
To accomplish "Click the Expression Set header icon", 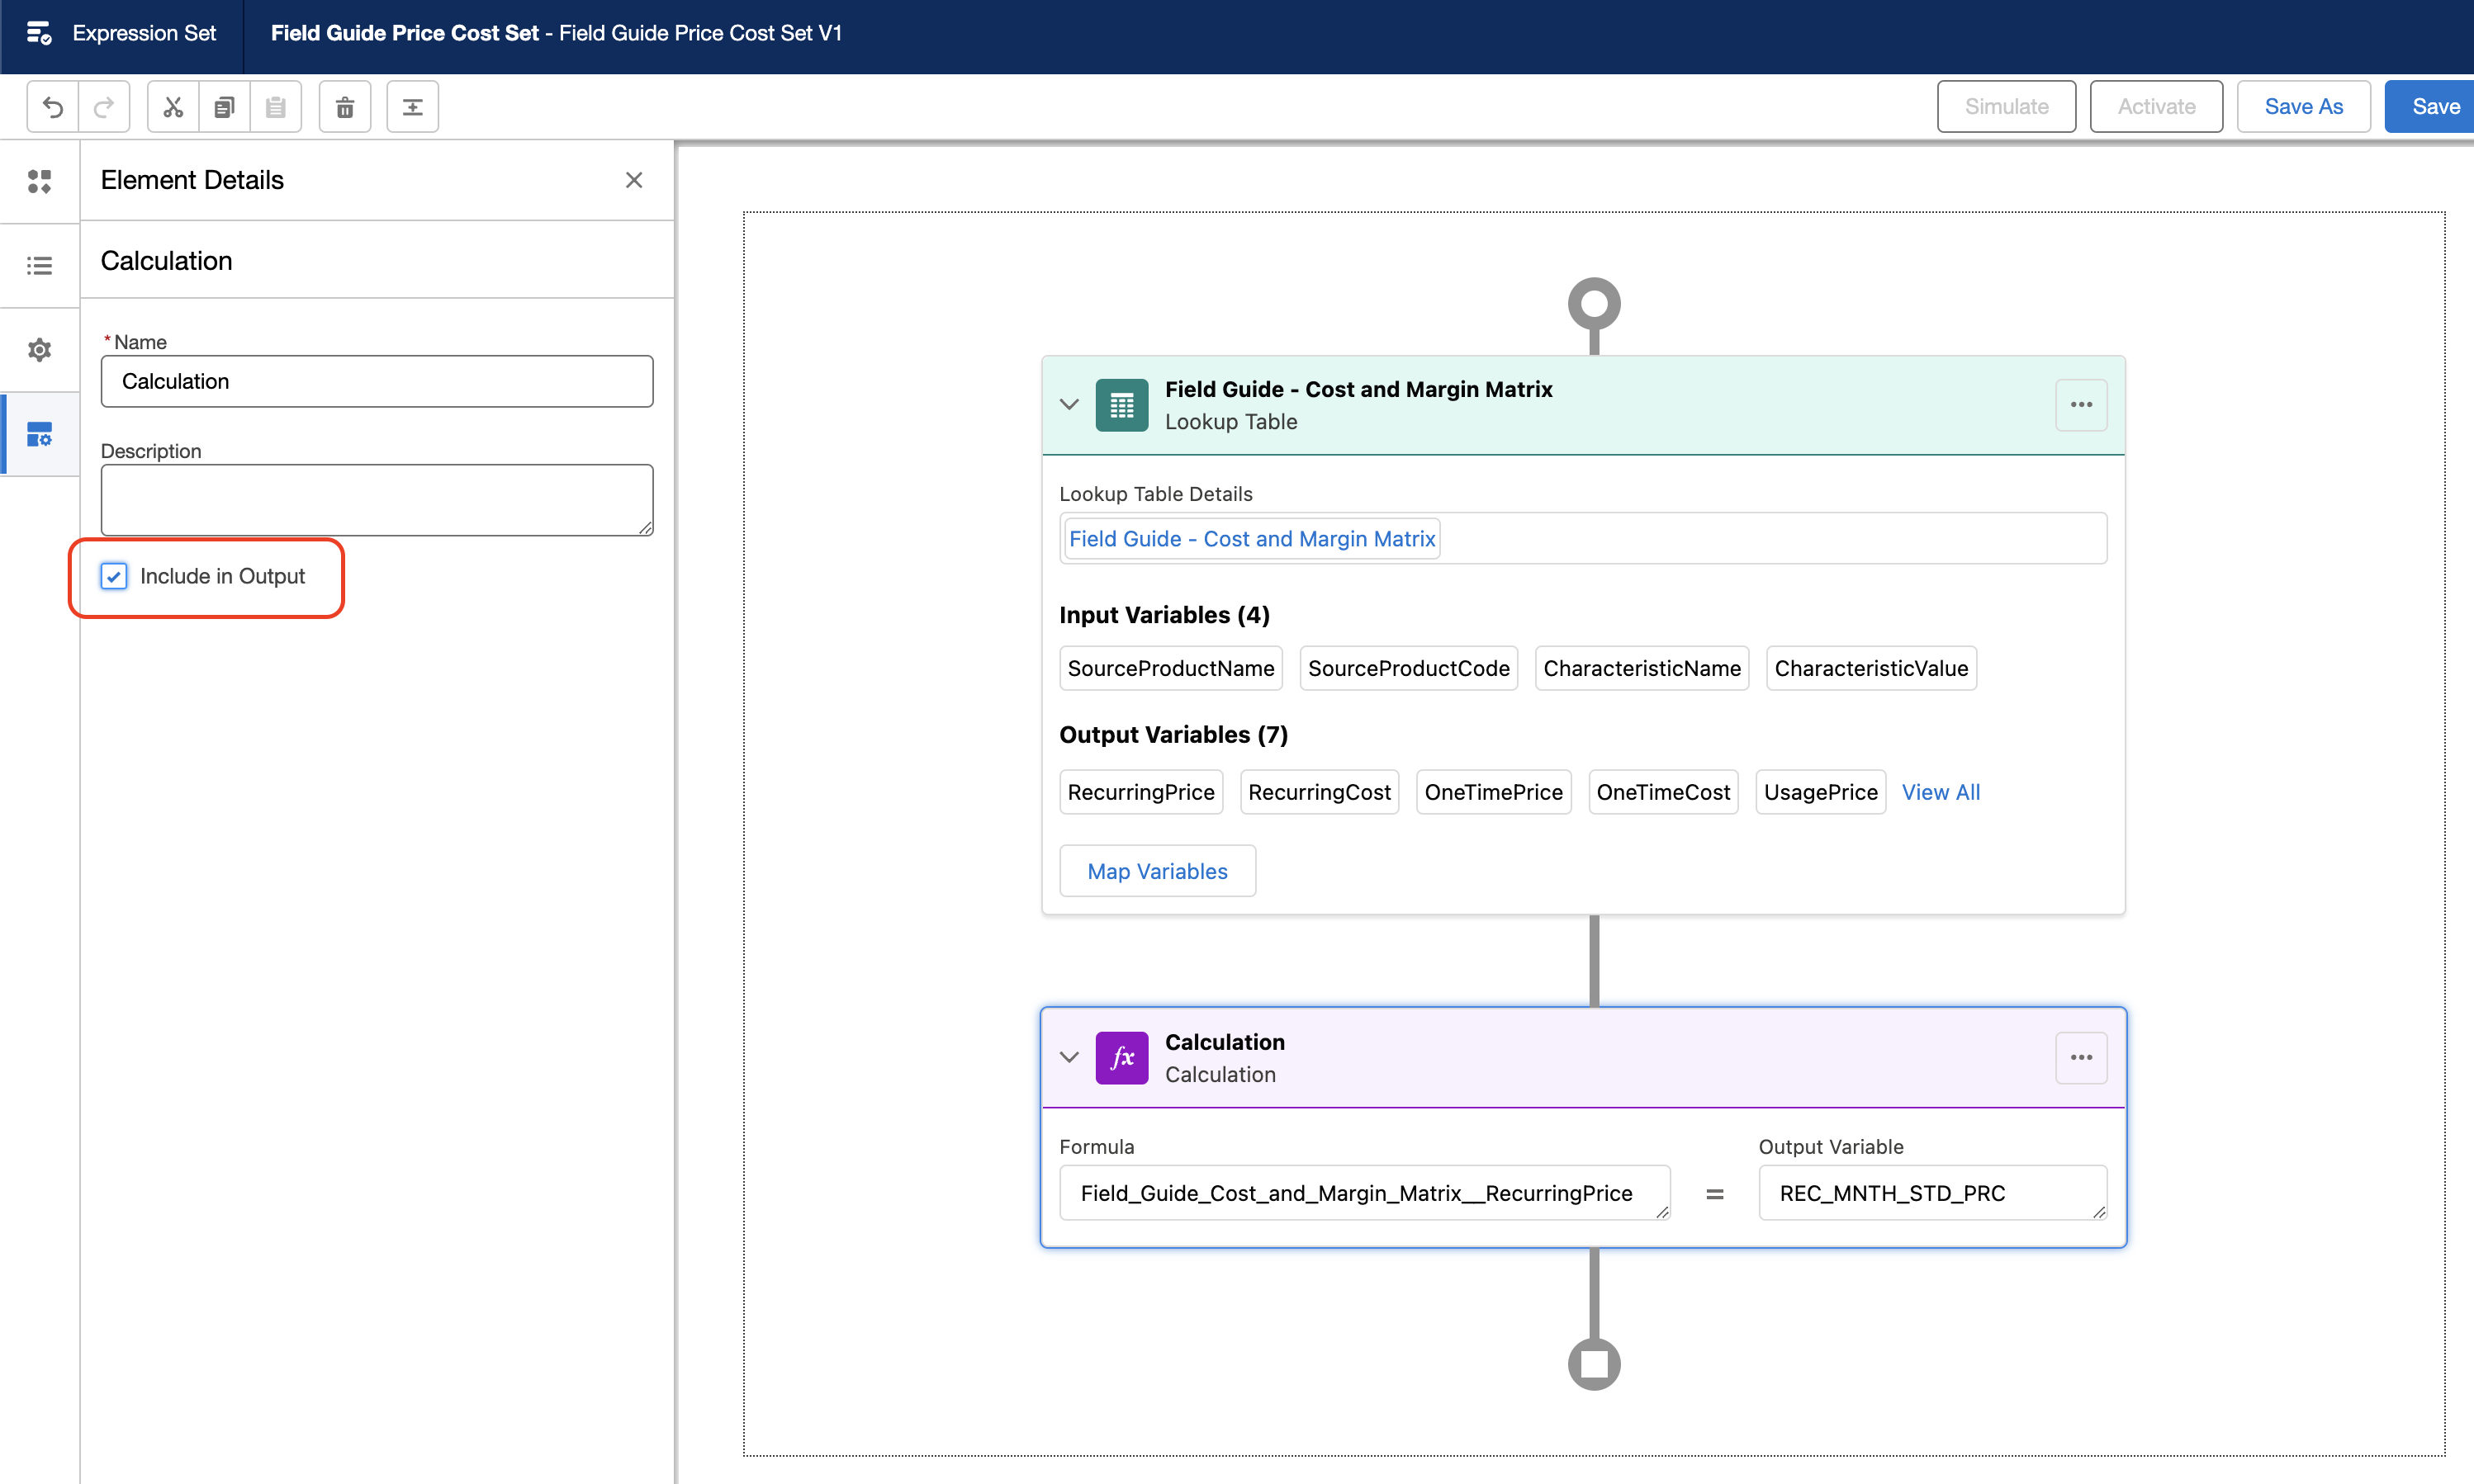I will pos(38,33).
